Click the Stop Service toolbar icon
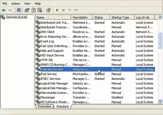This screenshot has width=163, height=115. pos(63,10)
